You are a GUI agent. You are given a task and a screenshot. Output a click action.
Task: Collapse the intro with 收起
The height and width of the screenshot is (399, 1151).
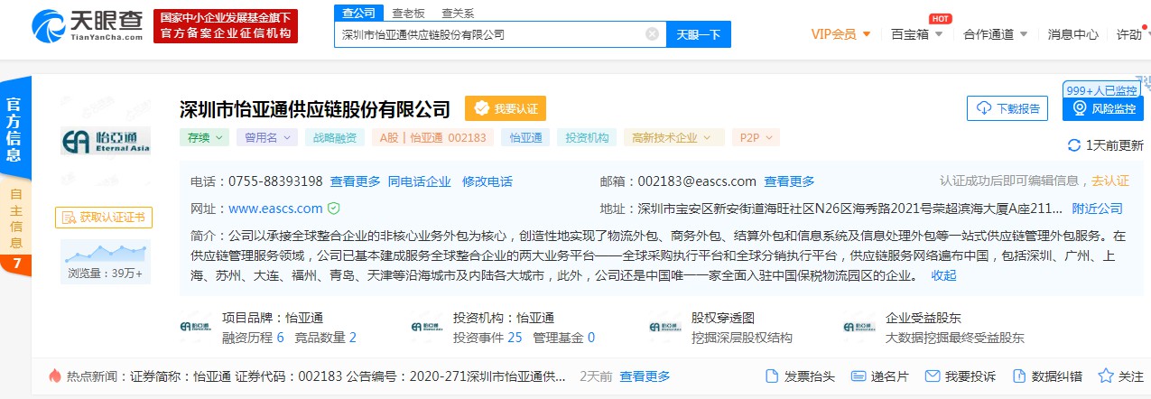coord(943,275)
